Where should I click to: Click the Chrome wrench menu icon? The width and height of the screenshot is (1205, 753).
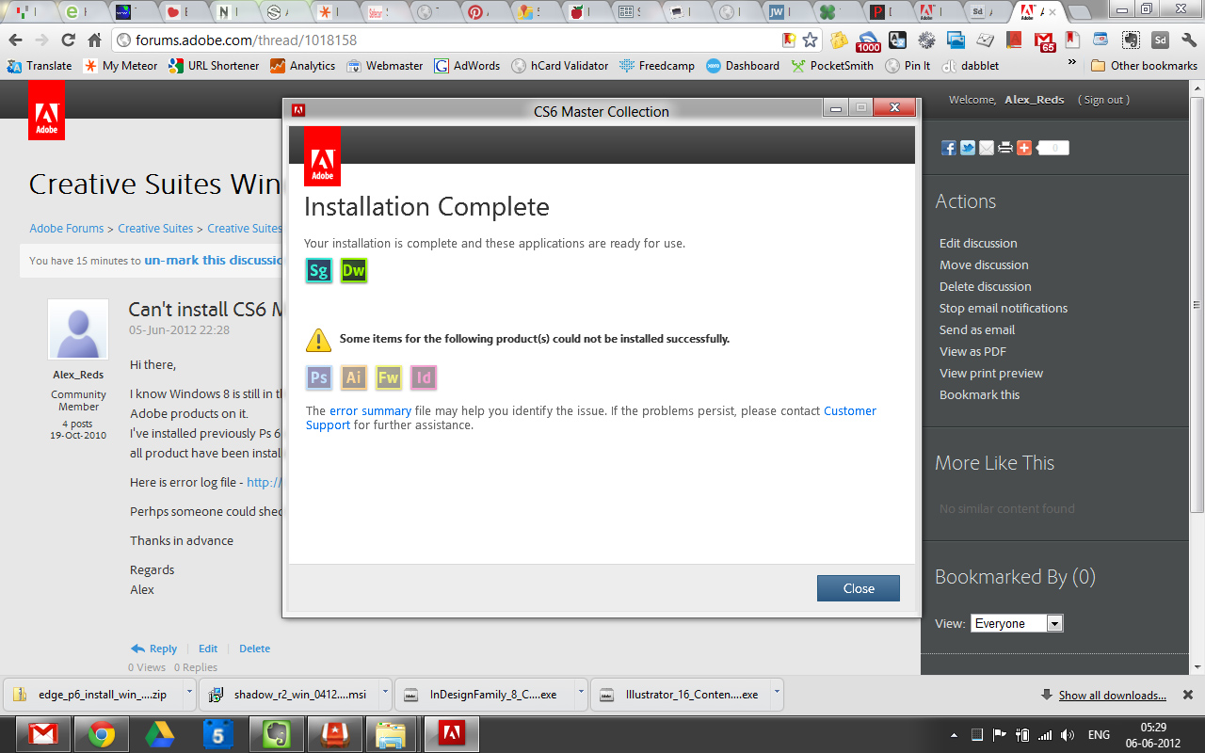(1188, 40)
